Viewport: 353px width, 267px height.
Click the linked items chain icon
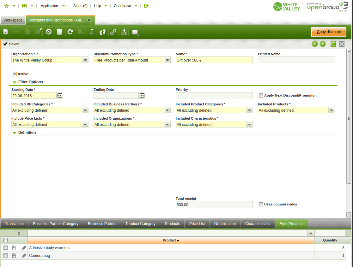[x=113, y=32]
